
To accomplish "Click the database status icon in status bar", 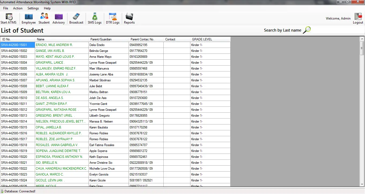I will 2,191.
